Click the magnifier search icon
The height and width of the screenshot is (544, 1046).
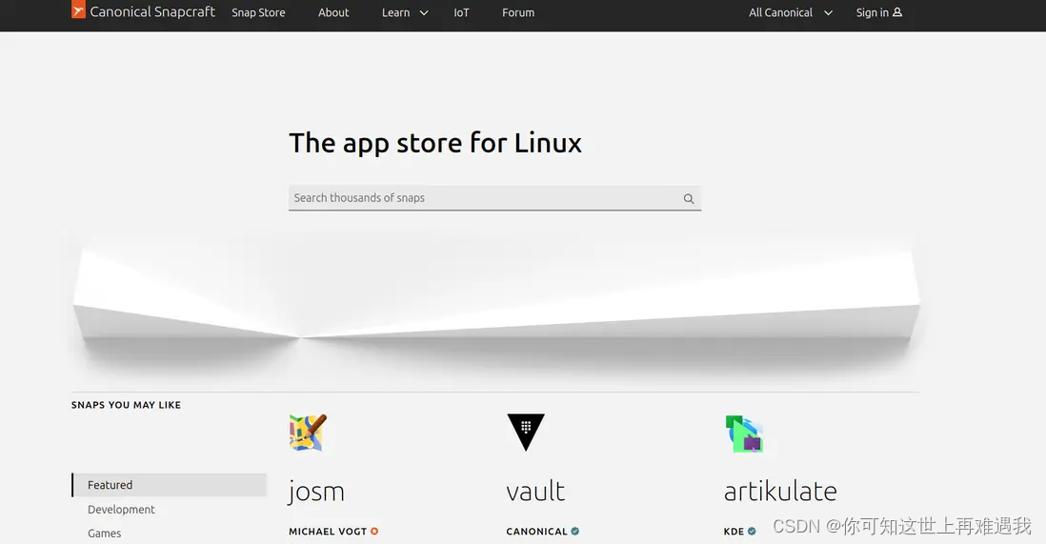tap(689, 198)
